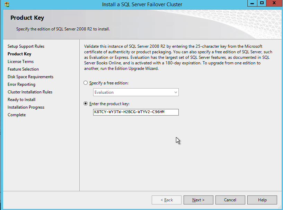Click Ready to Install in sidebar
This screenshot has height=210, width=283.
(x=21, y=100)
